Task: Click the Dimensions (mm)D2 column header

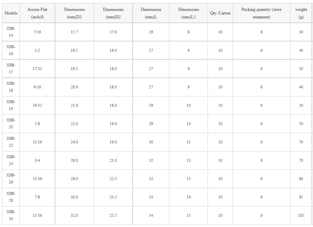Action: pyautogui.click(x=113, y=13)
